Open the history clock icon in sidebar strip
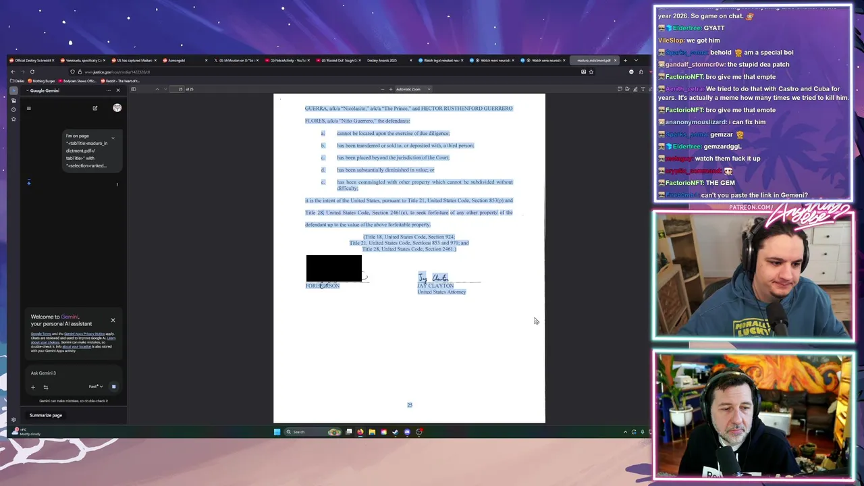Viewport: 864px width, 486px height. coord(13,109)
